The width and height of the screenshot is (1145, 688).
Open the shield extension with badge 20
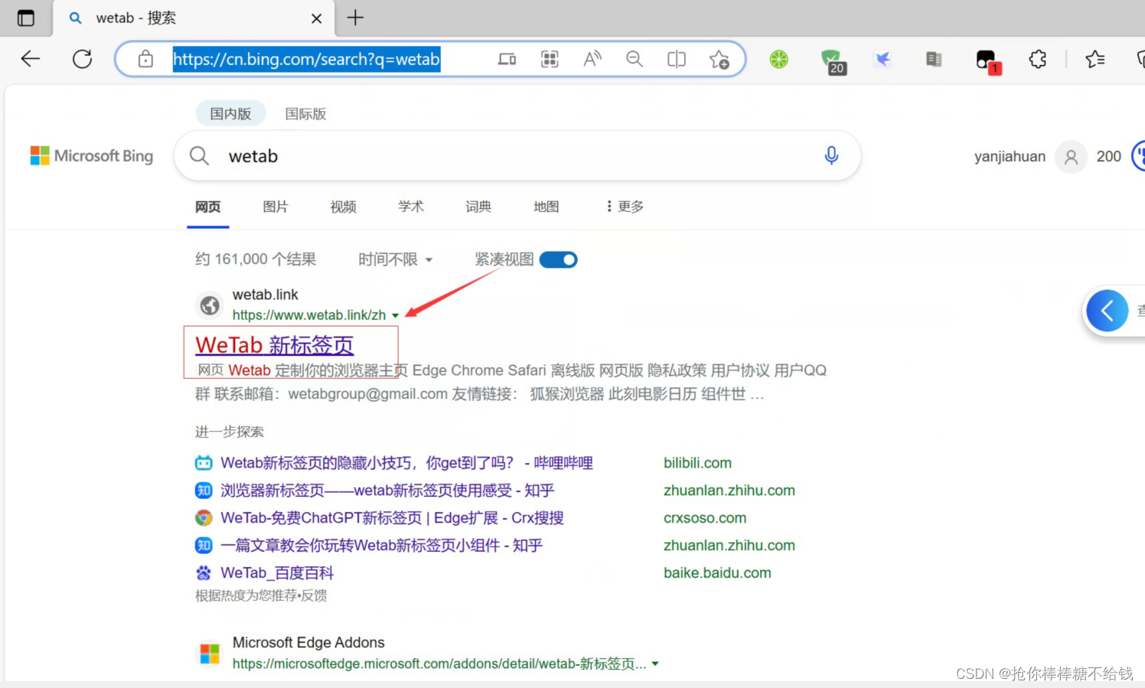click(x=832, y=61)
